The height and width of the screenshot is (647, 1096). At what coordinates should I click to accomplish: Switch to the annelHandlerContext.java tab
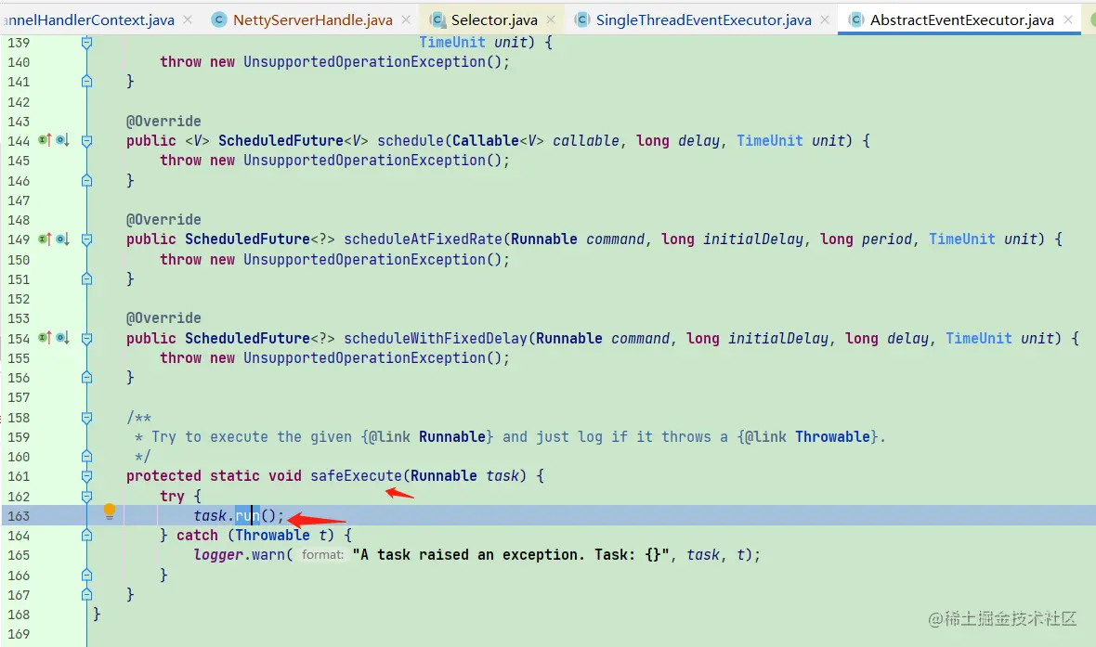click(89, 20)
